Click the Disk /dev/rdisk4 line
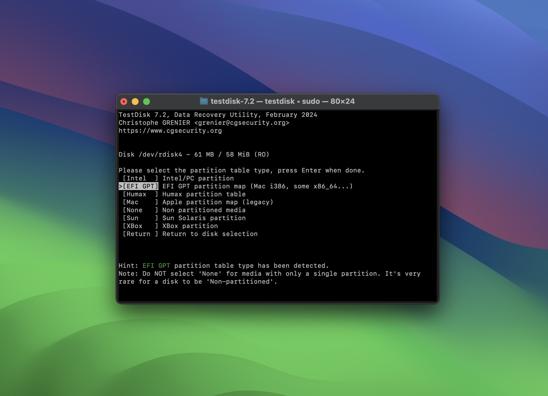The width and height of the screenshot is (548, 396). [194, 155]
